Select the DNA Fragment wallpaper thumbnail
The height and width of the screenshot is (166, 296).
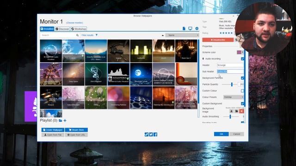[96, 74]
